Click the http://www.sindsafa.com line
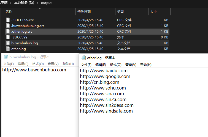Screen dimensions: 208x137 coord(106,111)
